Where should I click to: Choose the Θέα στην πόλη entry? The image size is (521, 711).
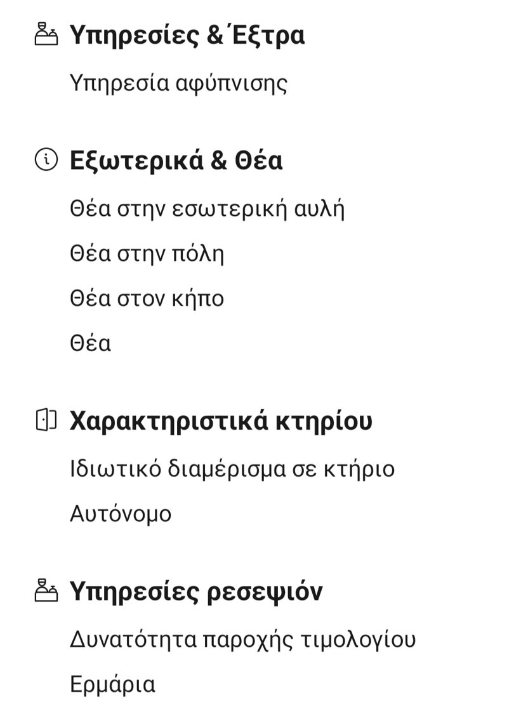pyautogui.click(x=147, y=254)
